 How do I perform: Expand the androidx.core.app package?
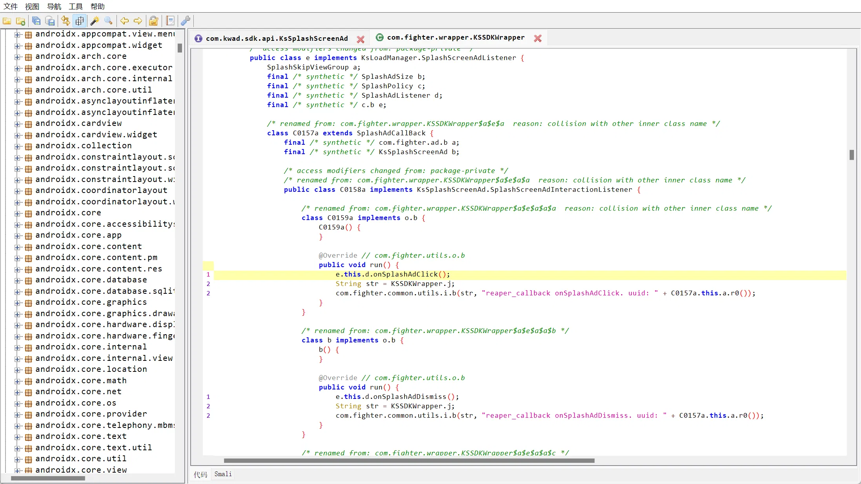pos(17,236)
